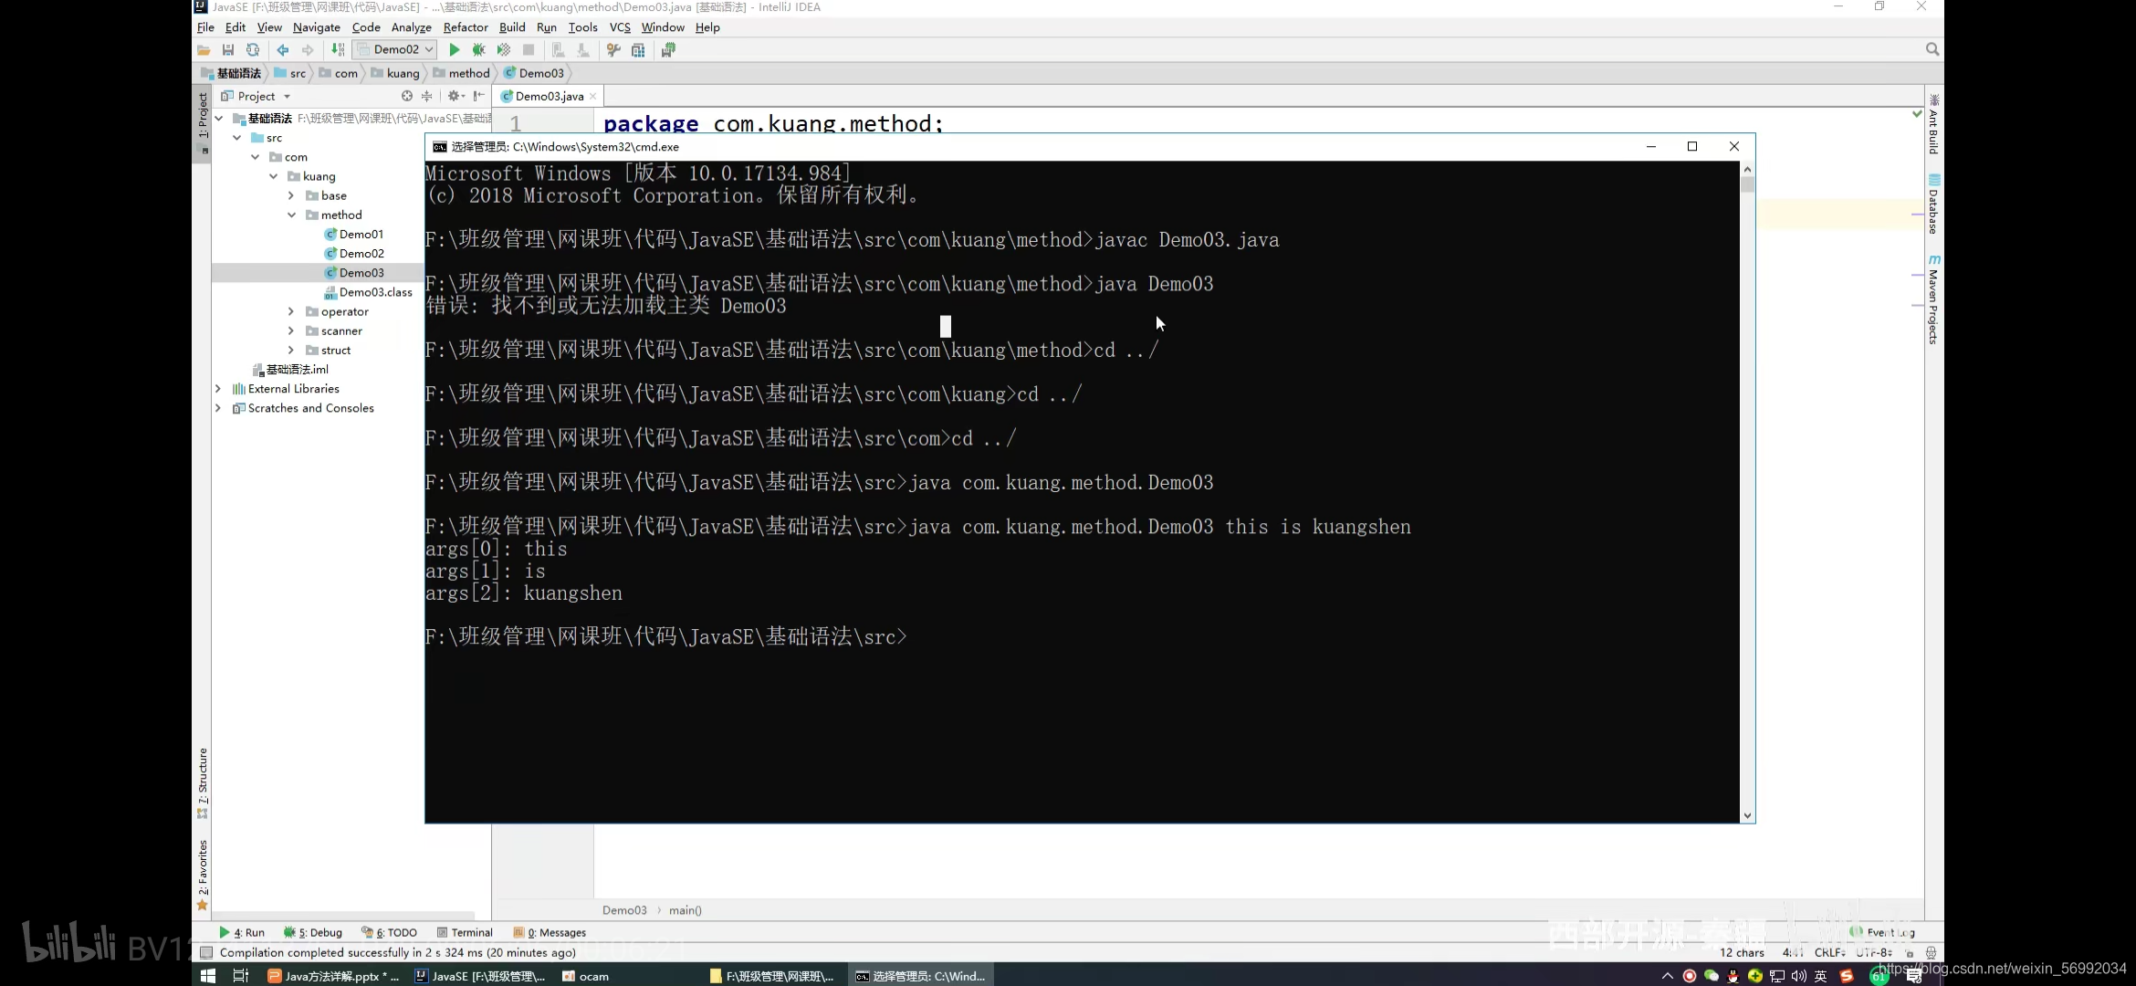2136x986 pixels.
Task: Open the VCS menu
Action: [x=620, y=27]
